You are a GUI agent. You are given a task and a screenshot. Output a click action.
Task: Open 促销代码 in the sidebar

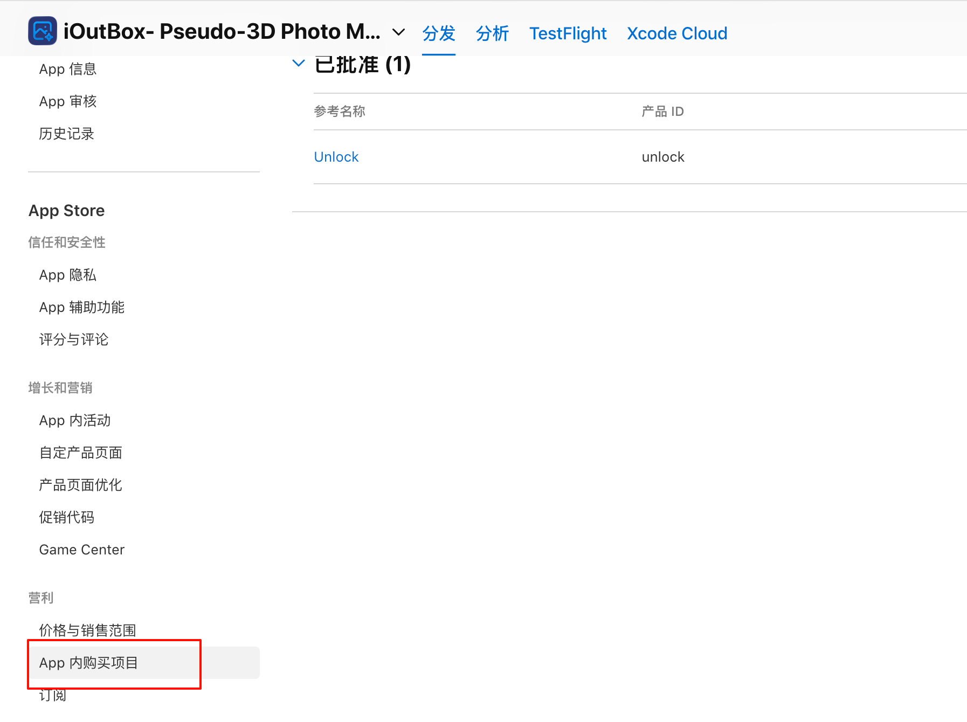pyautogui.click(x=66, y=518)
